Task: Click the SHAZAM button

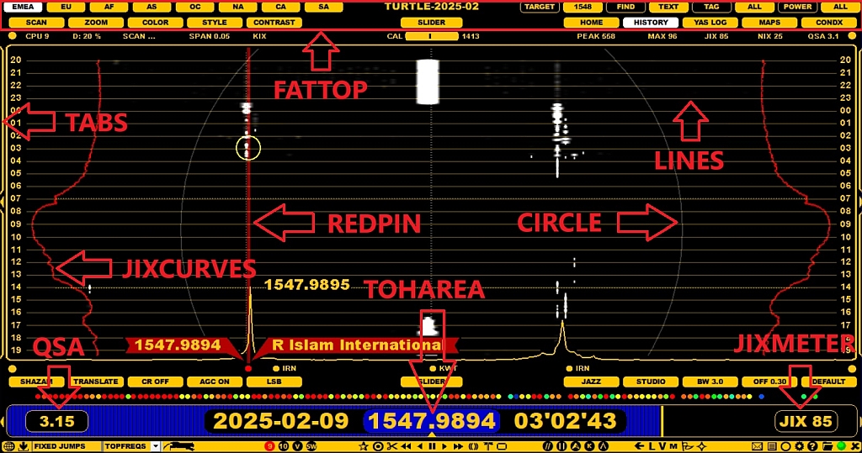Action: (36, 382)
